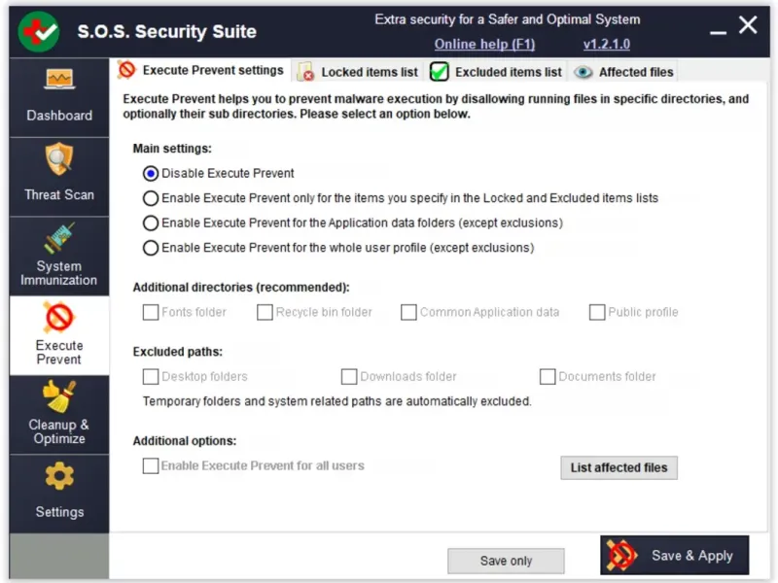This screenshot has width=778, height=583.
Task: Select the System Immunization syringe icon
Action: tap(59, 238)
